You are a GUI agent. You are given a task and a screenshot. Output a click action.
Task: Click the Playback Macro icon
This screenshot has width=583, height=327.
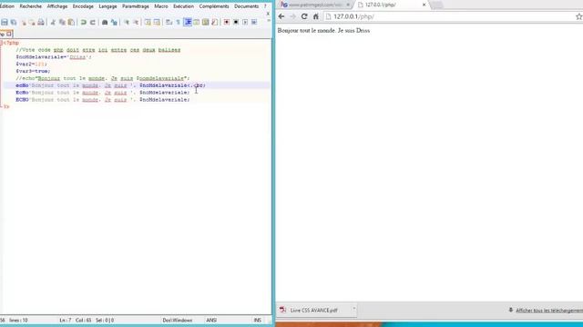click(245, 22)
